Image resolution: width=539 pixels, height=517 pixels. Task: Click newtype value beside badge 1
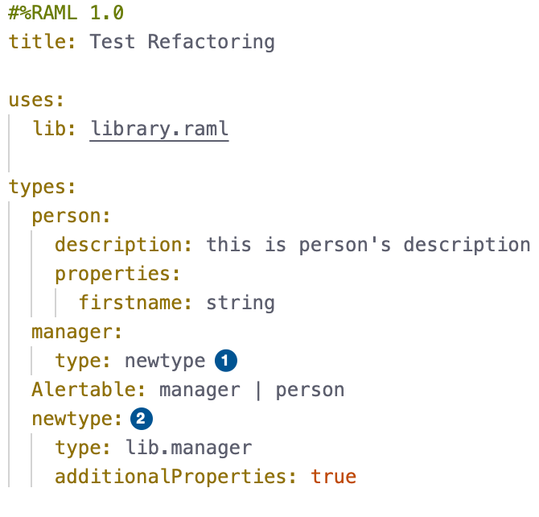(165, 361)
